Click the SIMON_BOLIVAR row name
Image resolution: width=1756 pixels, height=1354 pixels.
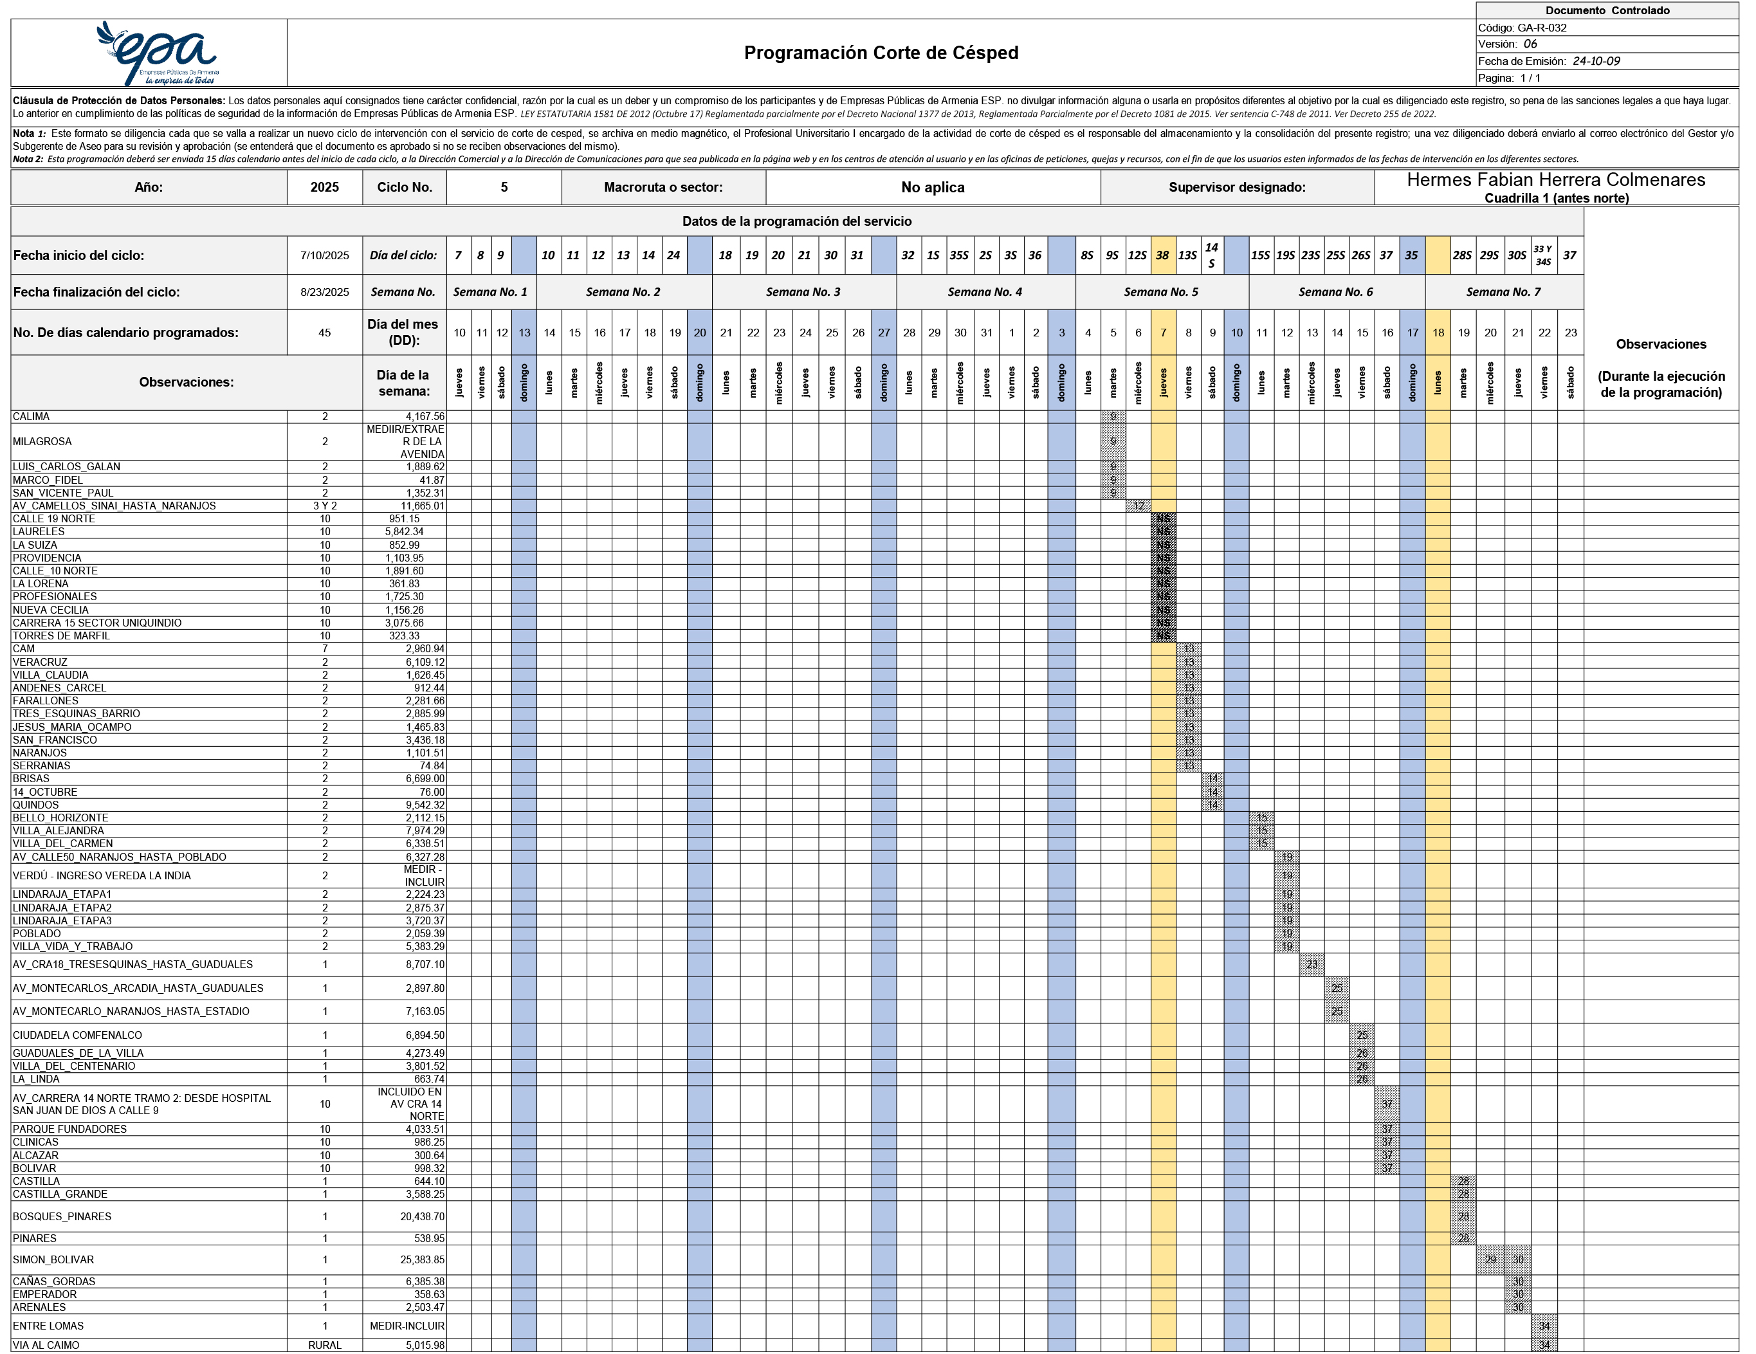click(x=53, y=1260)
